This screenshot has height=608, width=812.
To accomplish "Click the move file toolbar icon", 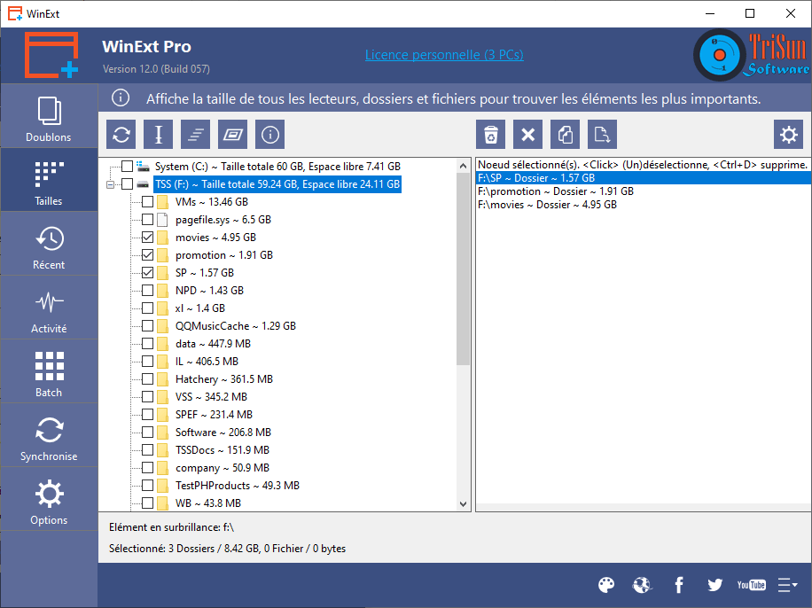I will [603, 135].
